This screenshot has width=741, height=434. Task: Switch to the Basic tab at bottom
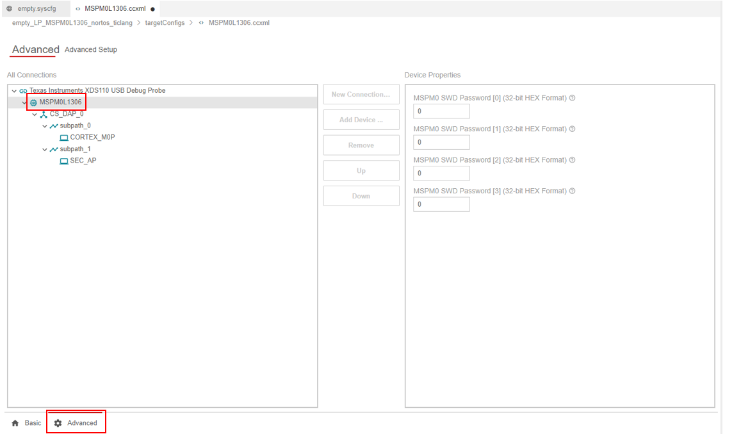(26, 423)
